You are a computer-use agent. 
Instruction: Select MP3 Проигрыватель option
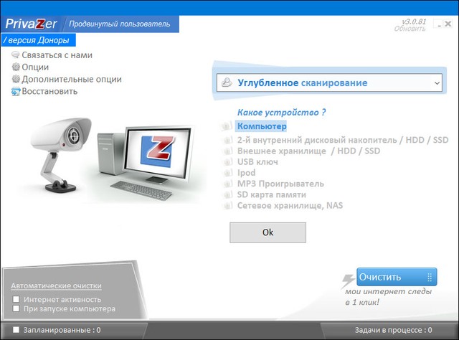tap(280, 184)
